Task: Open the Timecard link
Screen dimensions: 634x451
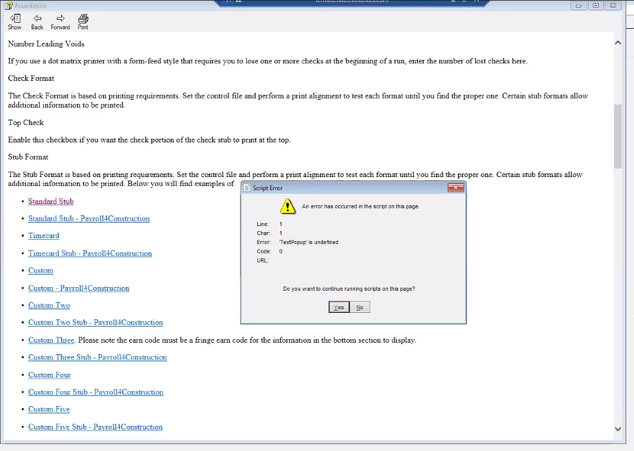Action: coord(44,236)
